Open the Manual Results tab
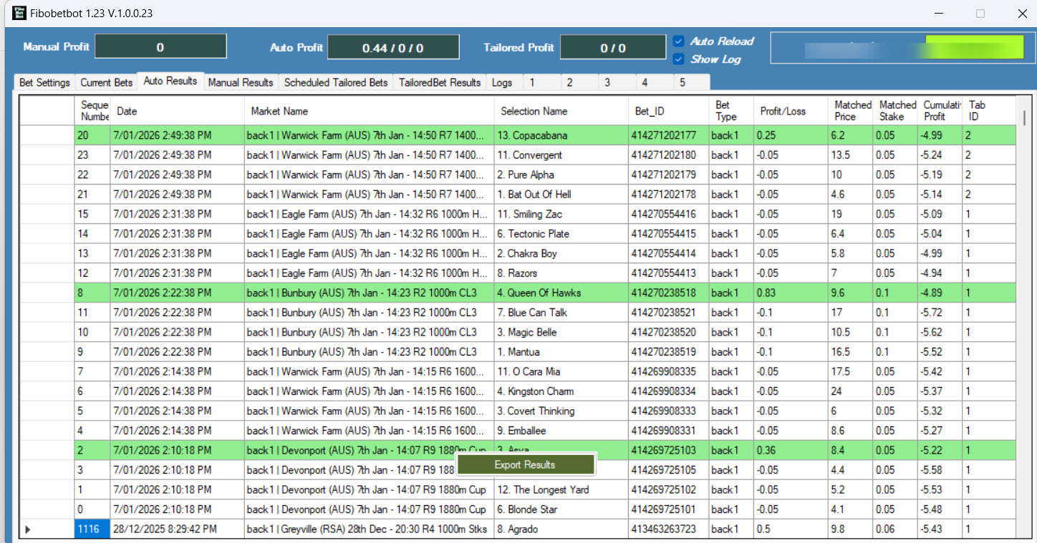This screenshot has width=1037, height=543. [x=241, y=82]
